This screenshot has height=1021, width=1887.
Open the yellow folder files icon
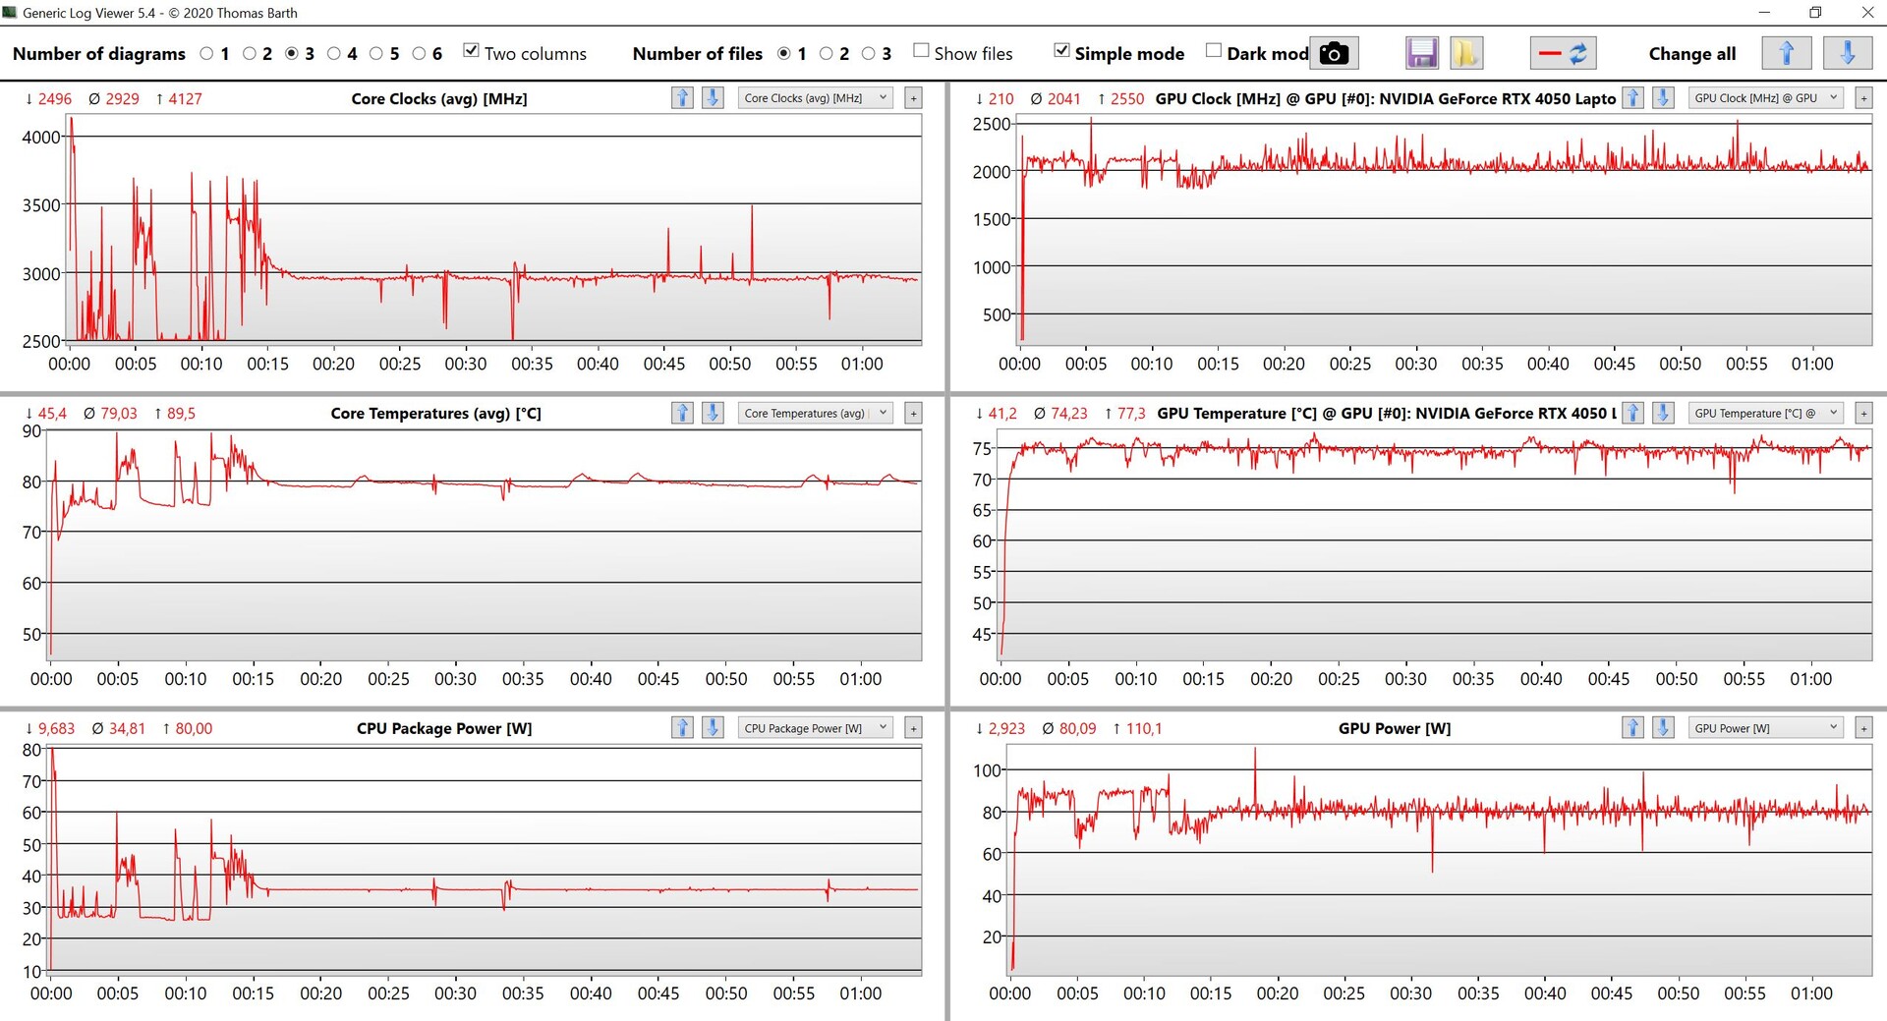click(1465, 53)
